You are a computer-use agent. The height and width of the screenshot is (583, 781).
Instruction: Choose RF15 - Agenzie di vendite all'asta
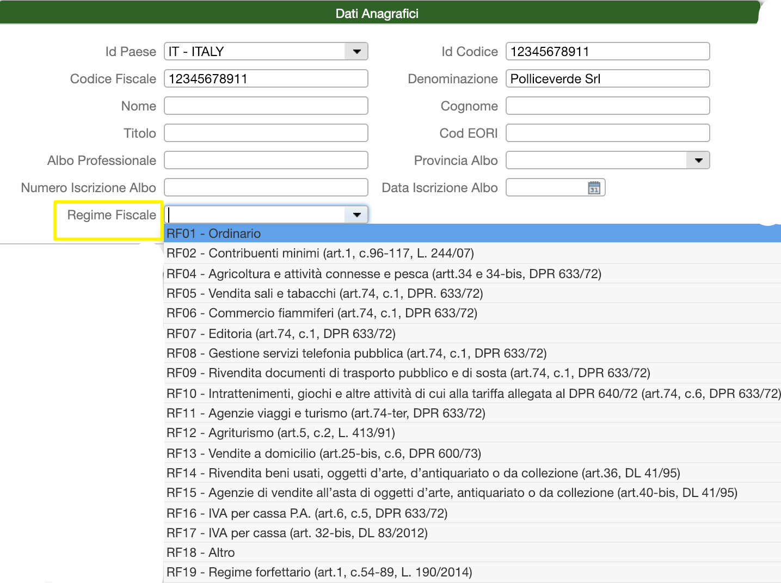(x=472, y=493)
